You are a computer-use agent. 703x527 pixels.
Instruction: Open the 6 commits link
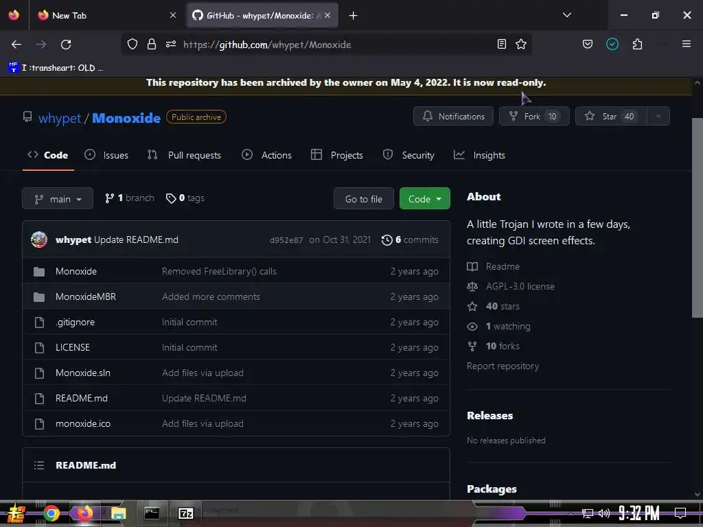tap(410, 239)
